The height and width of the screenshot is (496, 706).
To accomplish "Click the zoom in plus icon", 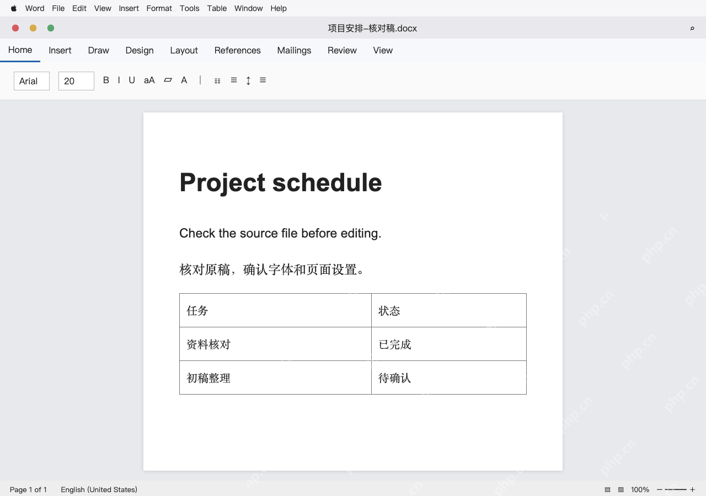I will pyautogui.click(x=692, y=489).
